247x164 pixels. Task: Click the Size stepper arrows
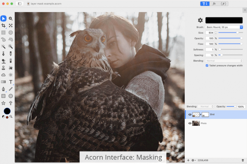[216, 33]
